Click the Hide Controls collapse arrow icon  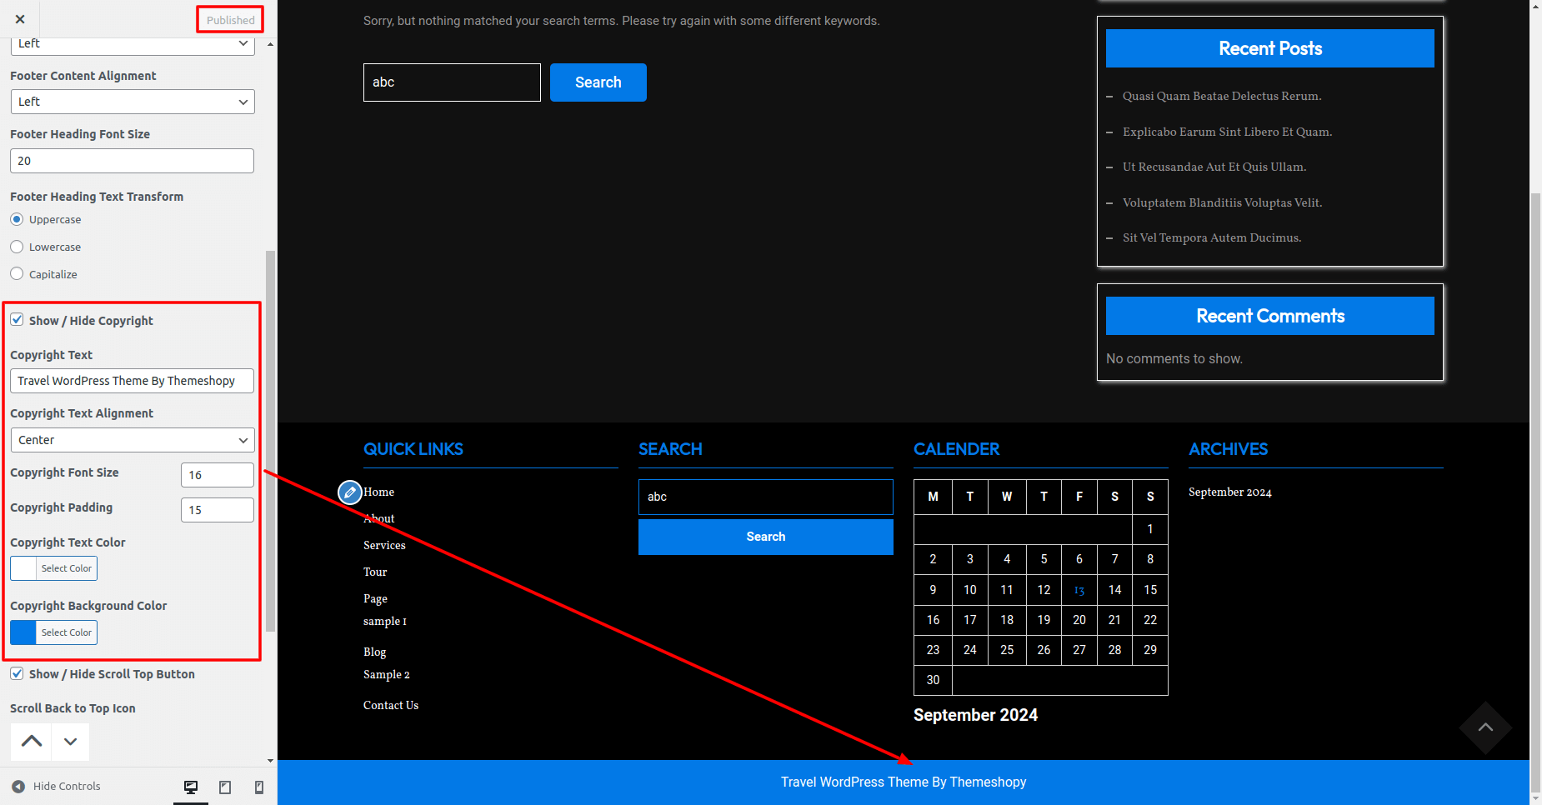[x=18, y=787]
